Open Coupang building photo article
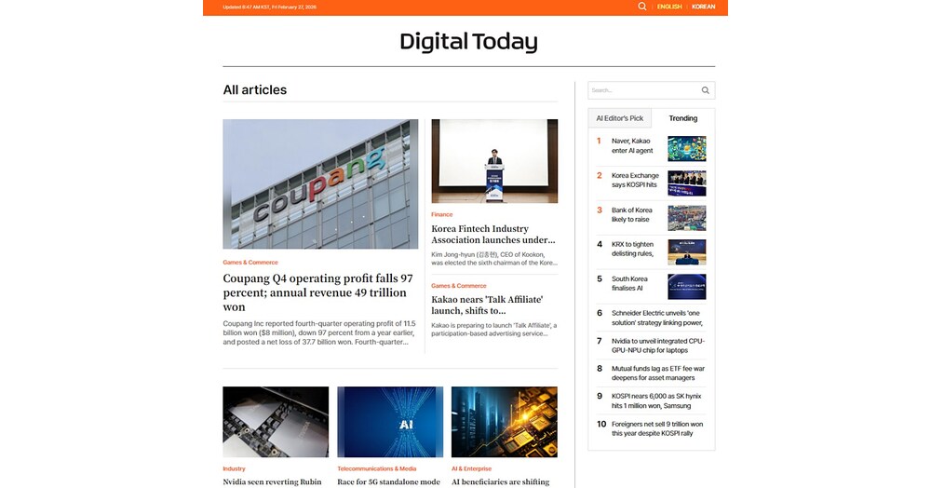Image resolution: width=931 pixels, height=488 pixels. coord(320,184)
